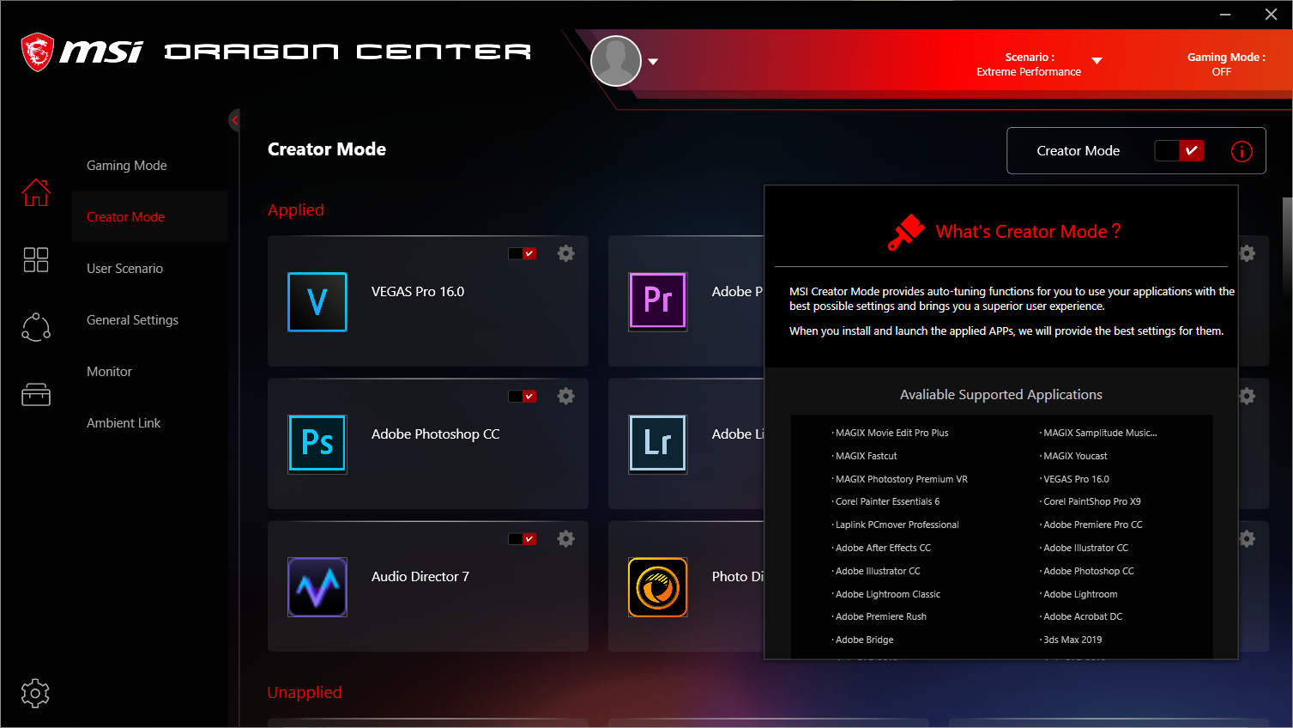Screen dimensions: 1293x728
Task: Open User Scenario in the side menu
Action: (x=124, y=269)
